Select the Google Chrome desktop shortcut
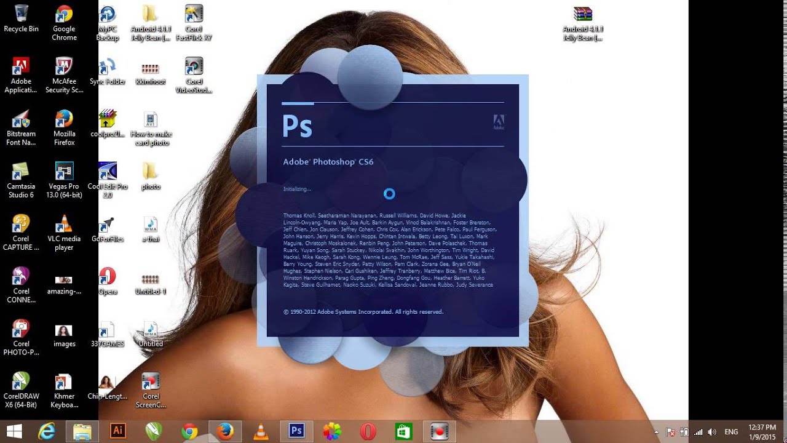Image resolution: width=787 pixels, height=443 pixels. pos(64,23)
